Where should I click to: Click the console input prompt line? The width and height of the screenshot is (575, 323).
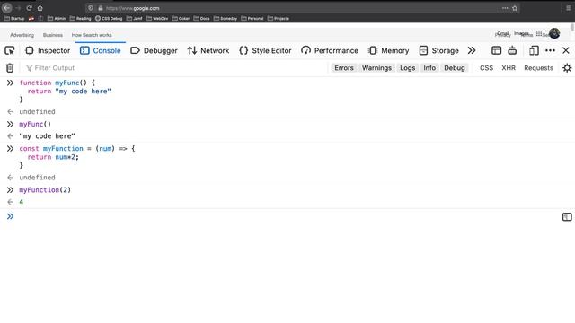[286, 216]
